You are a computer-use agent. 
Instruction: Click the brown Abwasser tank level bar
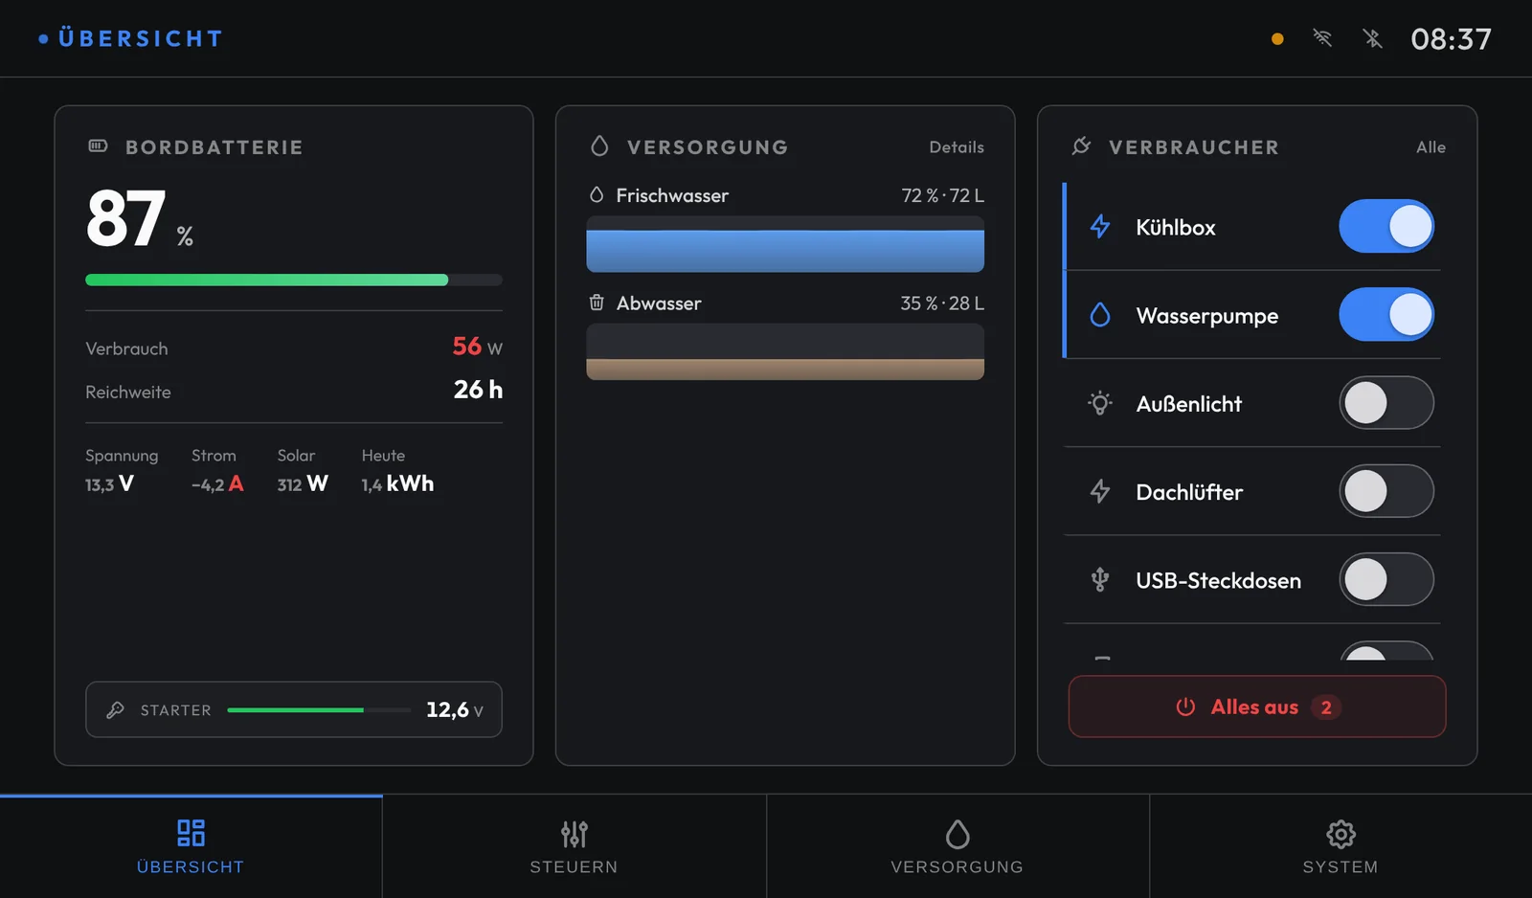tap(785, 351)
